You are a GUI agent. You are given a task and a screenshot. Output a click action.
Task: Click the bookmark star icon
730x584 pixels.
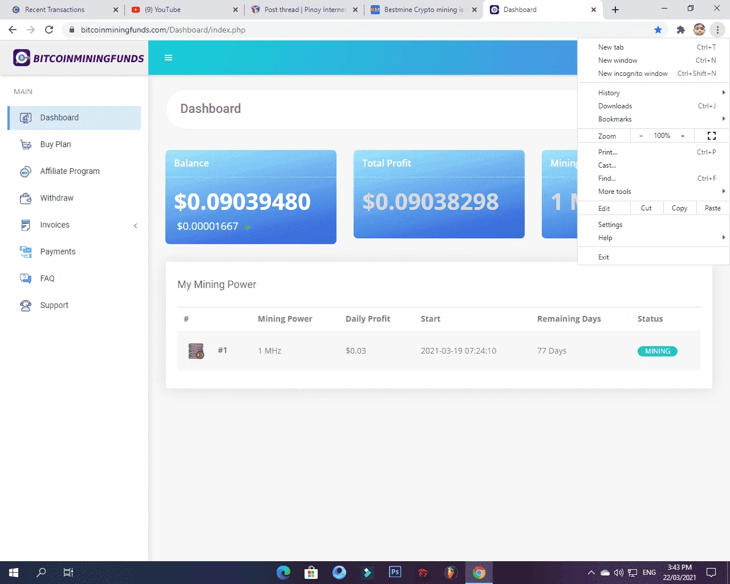click(x=658, y=30)
